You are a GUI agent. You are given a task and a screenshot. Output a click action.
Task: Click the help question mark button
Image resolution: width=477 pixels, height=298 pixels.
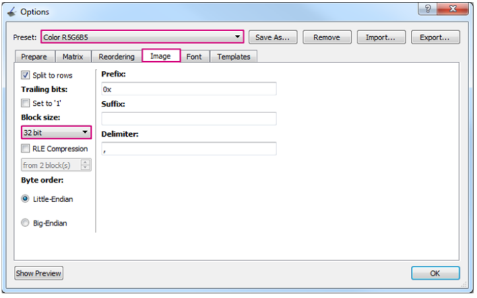tap(428, 10)
